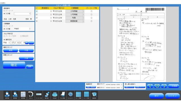Click the バーコード有 column header
The width and height of the screenshot is (181, 102).
[x=91, y=8]
